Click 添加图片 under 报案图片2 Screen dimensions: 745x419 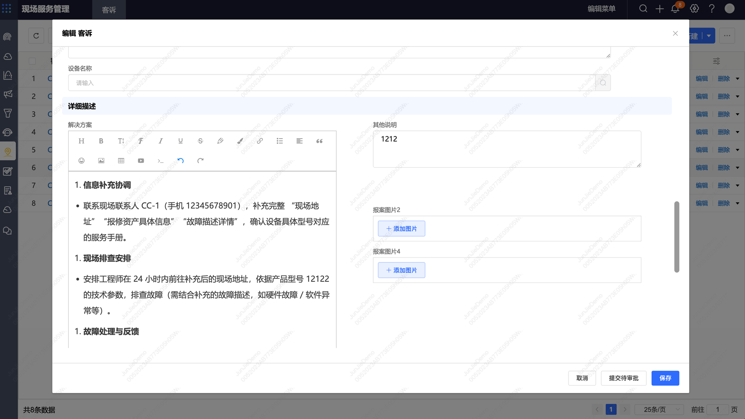pos(401,229)
